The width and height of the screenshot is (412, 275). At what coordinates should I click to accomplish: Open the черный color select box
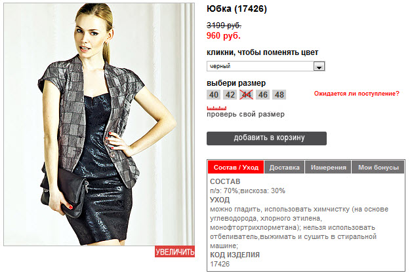coord(266,66)
